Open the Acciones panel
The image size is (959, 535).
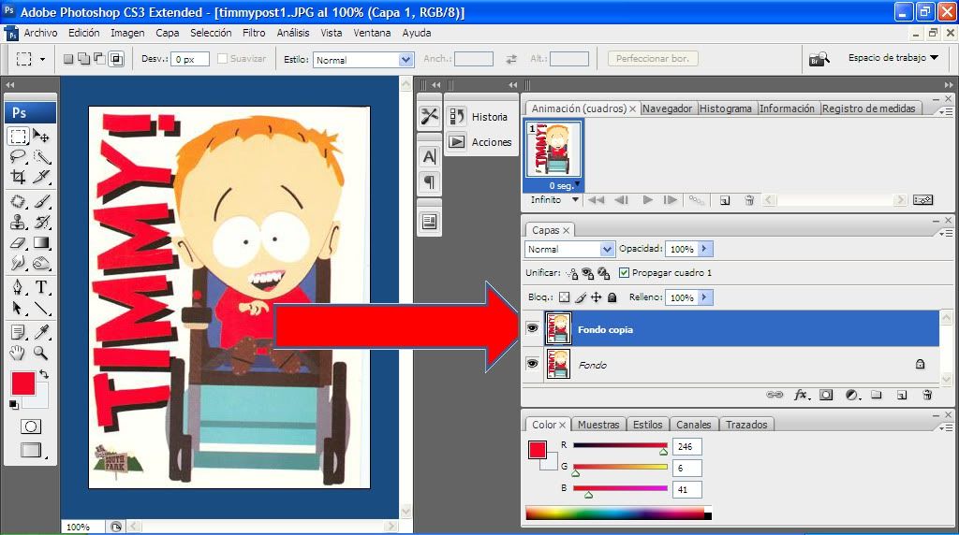click(480, 142)
